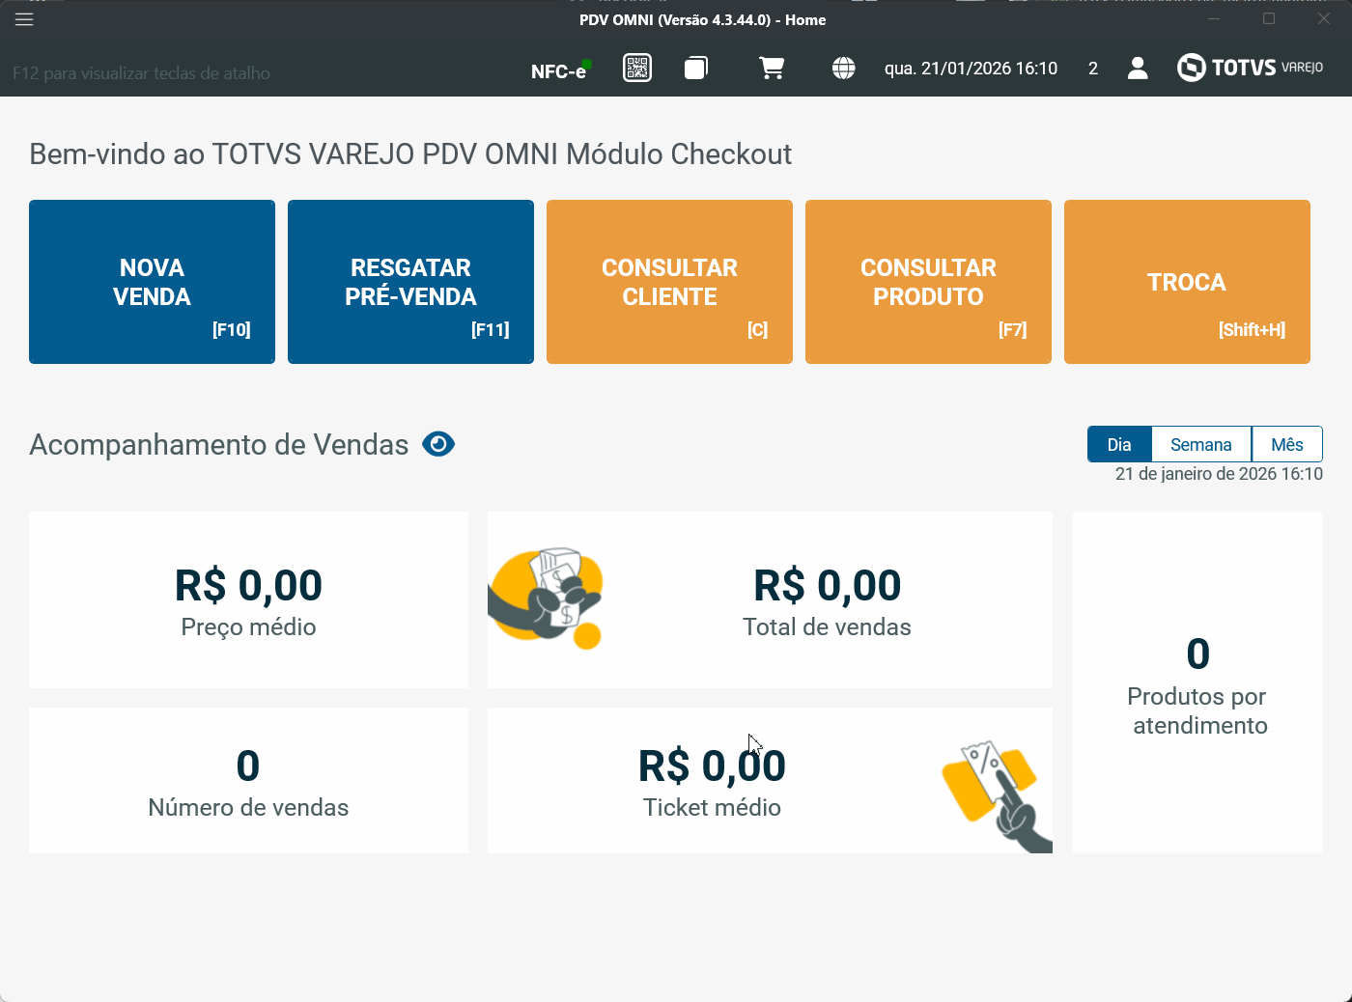Viewport: 1352px width, 1002px height.
Task: Select the Dia period tab
Action: pyautogui.click(x=1119, y=445)
